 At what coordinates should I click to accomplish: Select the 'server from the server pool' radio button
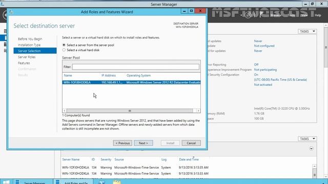click(x=64, y=45)
